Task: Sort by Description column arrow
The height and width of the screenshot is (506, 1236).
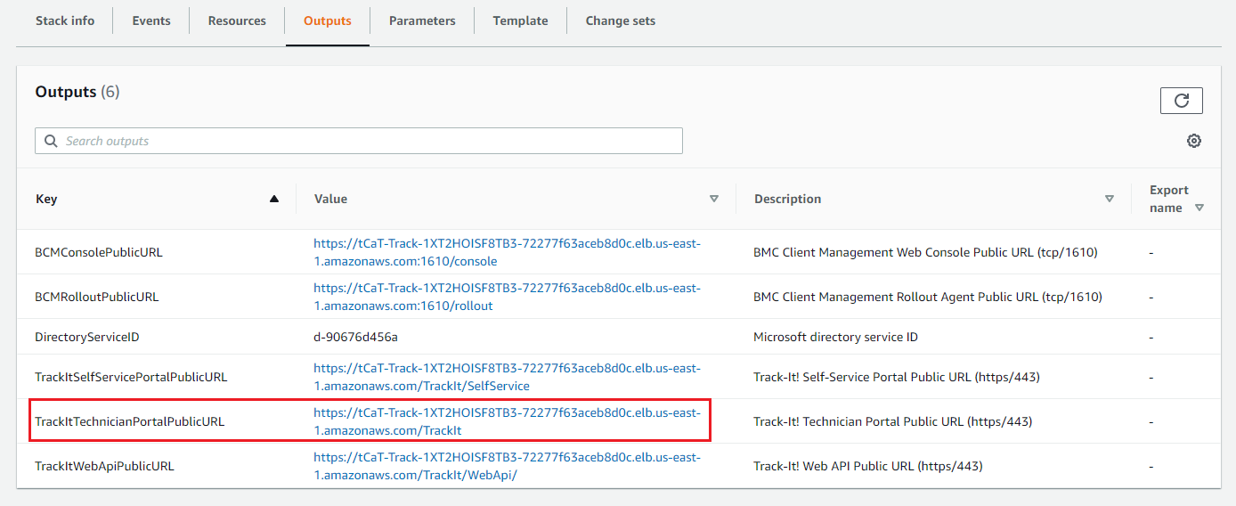Action: pyautogui.click(x=1109, y=199)
